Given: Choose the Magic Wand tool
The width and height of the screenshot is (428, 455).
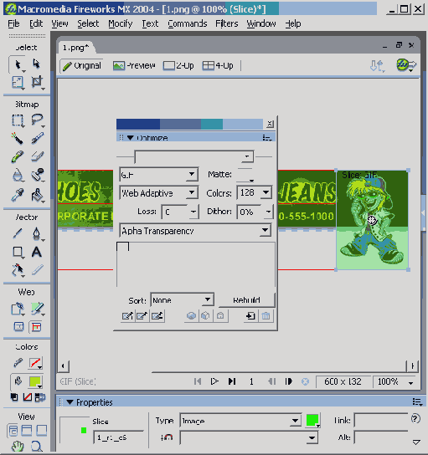Looking at the screenshot, I should coord(18,138).
